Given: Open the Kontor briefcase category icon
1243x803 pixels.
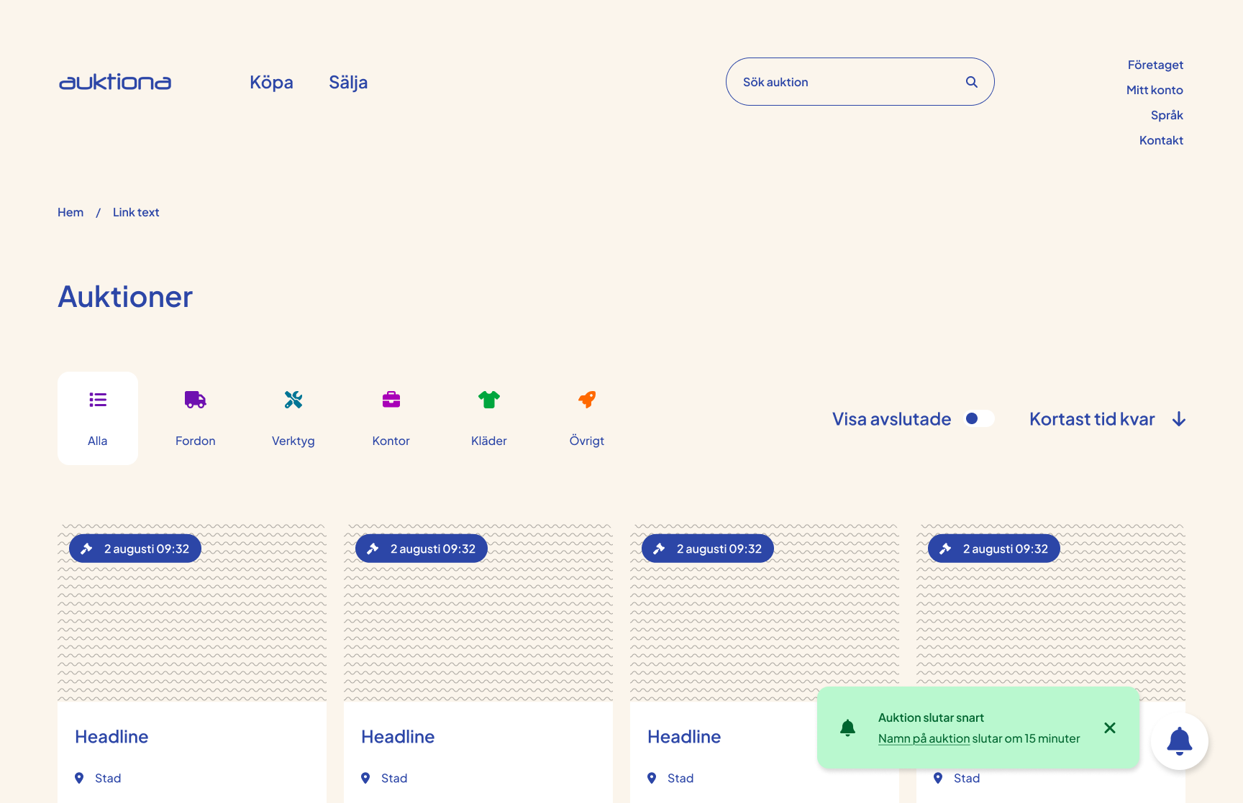Looking at the screenshot, I should pos(391,400).
